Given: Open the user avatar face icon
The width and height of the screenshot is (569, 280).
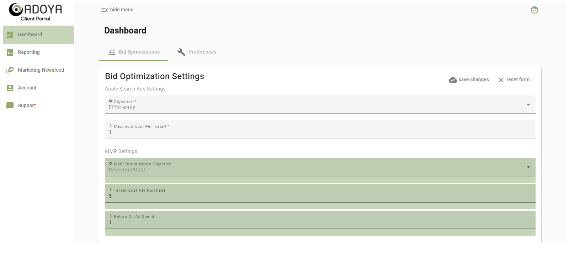Looking at the screenshot, I should (x=534, y=10).
